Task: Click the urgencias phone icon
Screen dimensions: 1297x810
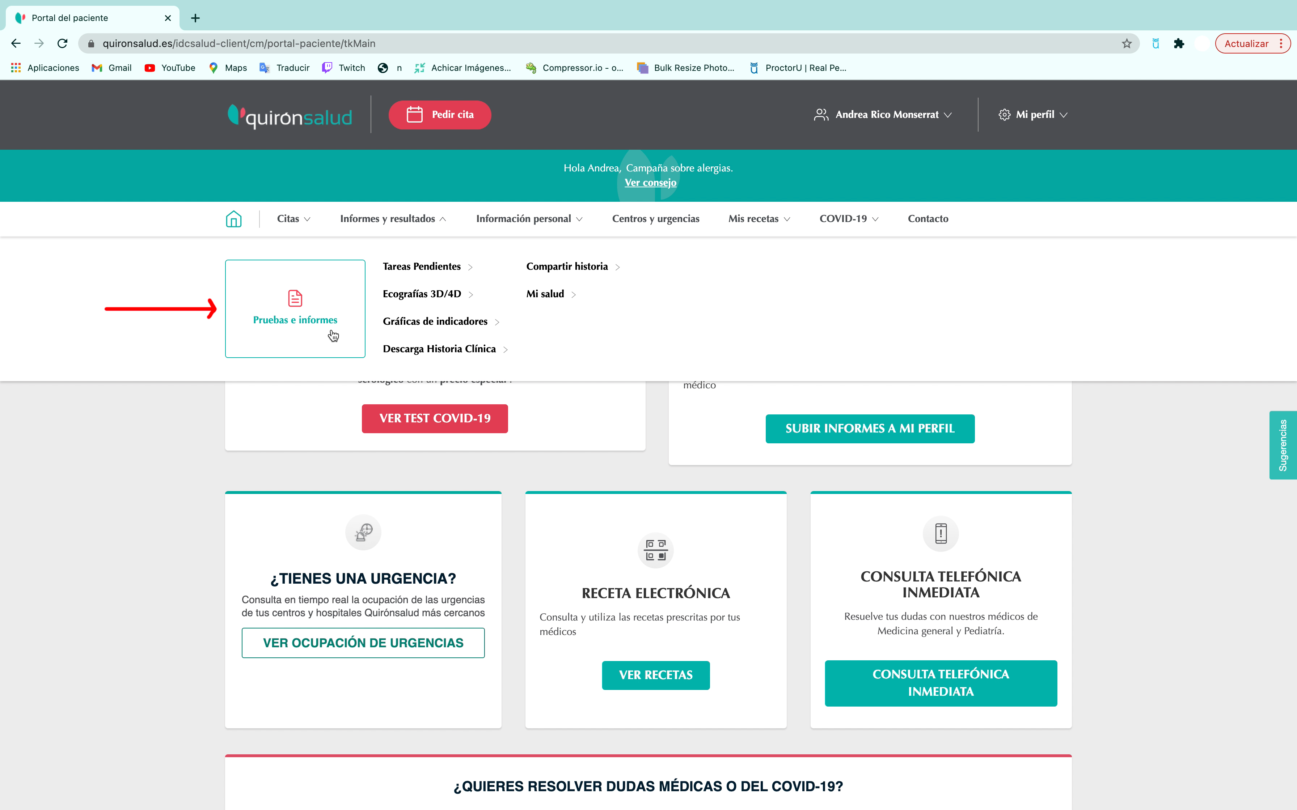Action: point(940,534)
